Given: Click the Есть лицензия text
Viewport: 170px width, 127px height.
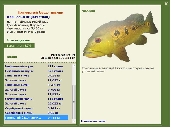Looking at the screenshot, I should (x=18, y=40).
